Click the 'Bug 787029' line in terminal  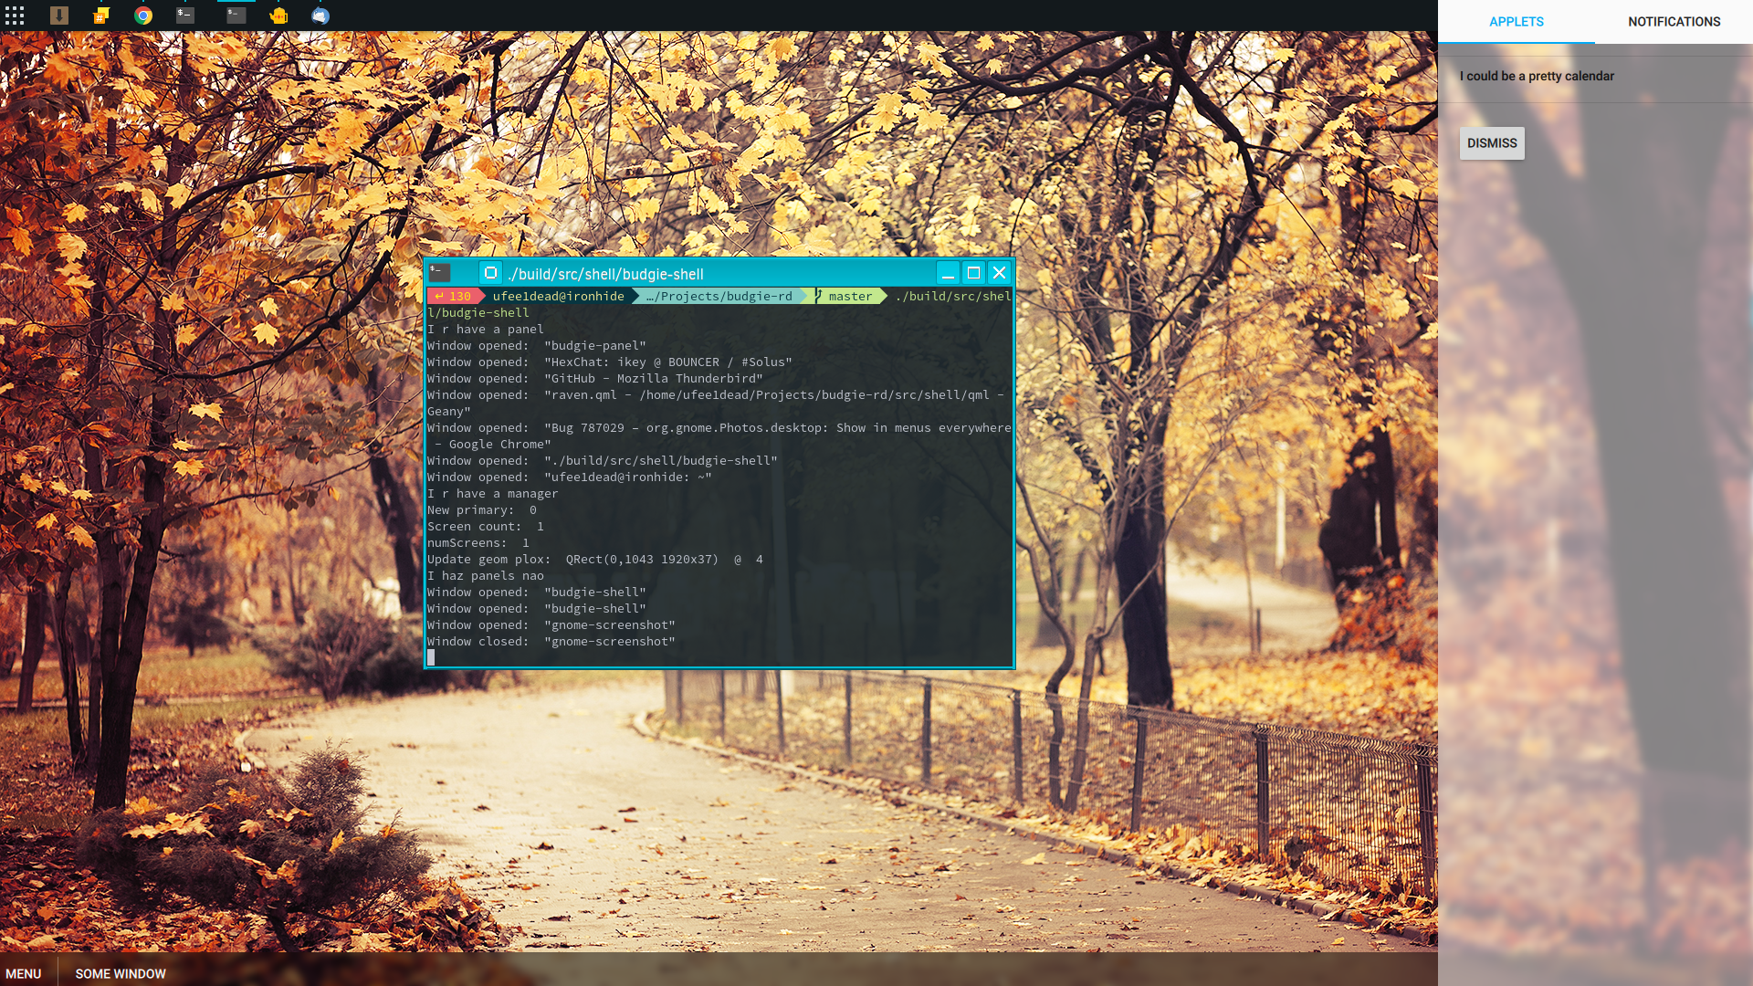click(x=719, y=436)
